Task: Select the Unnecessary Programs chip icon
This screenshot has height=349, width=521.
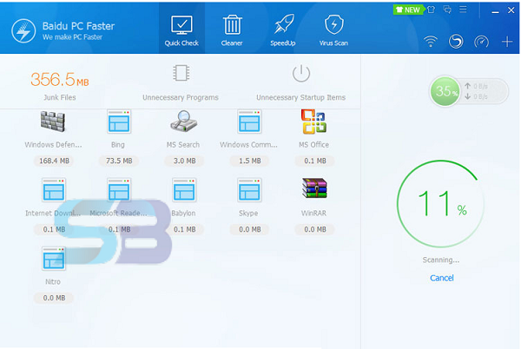Action: pos(181,73)
